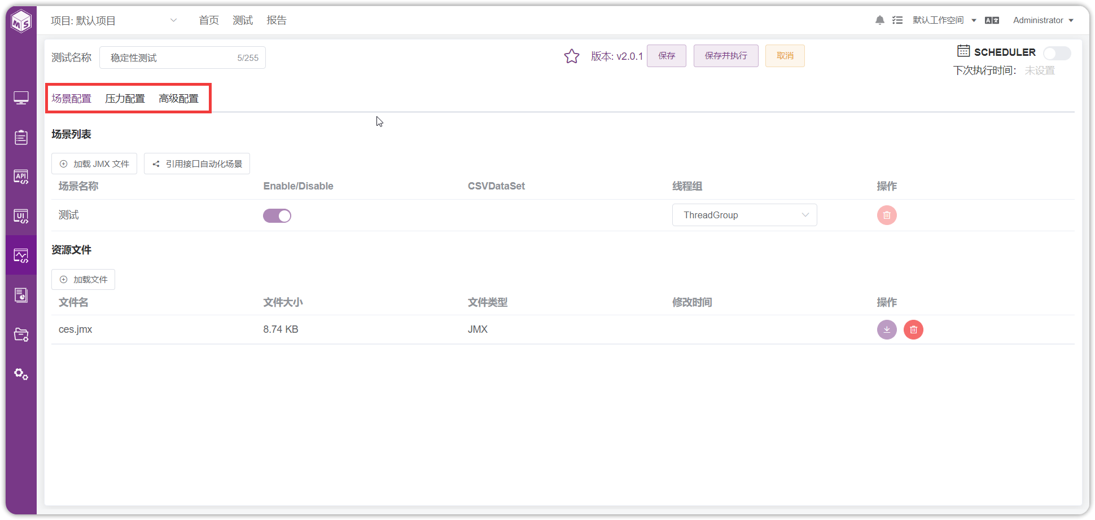
Task: Click the SCHEDULER calendar icon
Action: tap(963, 51)
